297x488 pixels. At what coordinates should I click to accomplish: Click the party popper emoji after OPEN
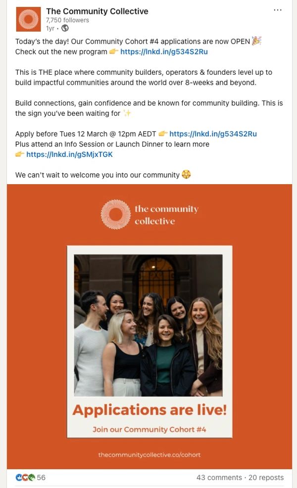coord(256,41)
